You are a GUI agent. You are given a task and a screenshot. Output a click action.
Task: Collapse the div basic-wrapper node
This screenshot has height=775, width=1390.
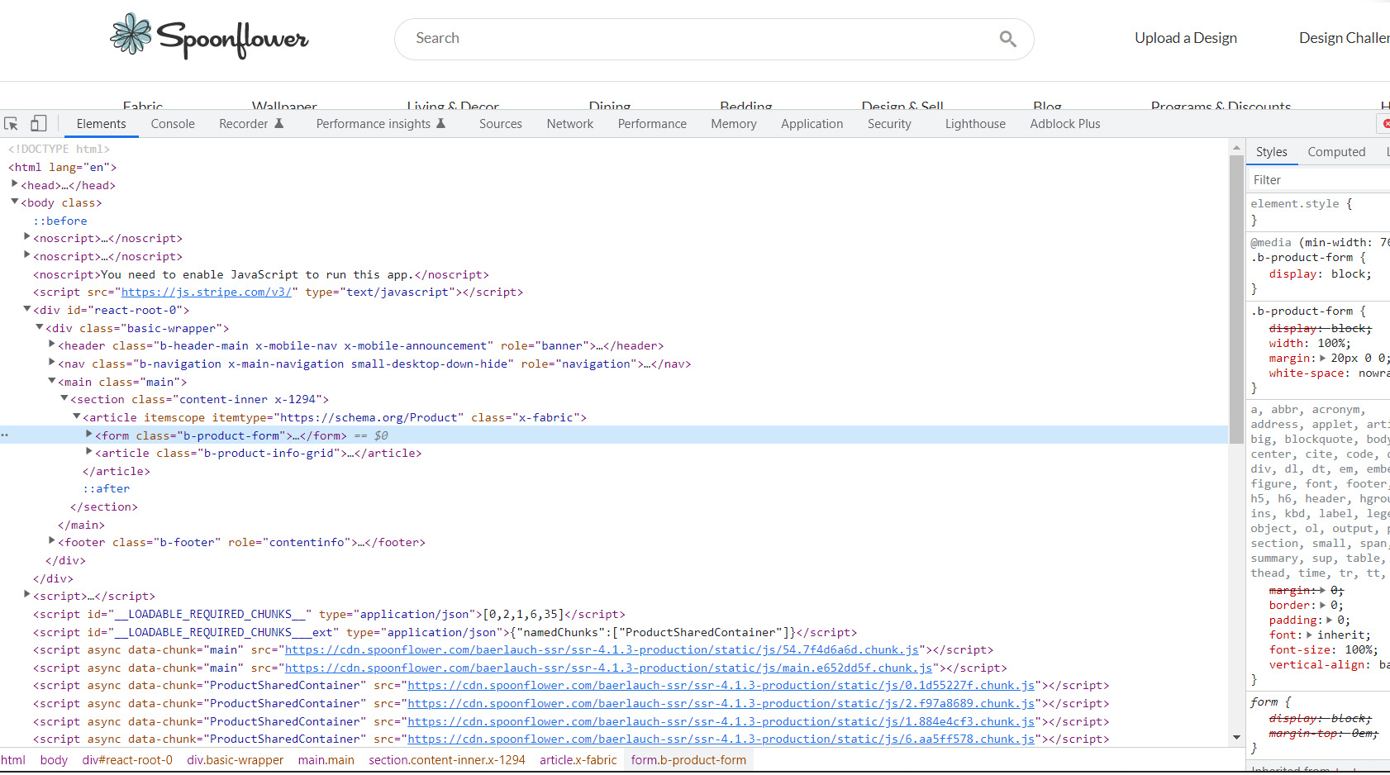40,327
